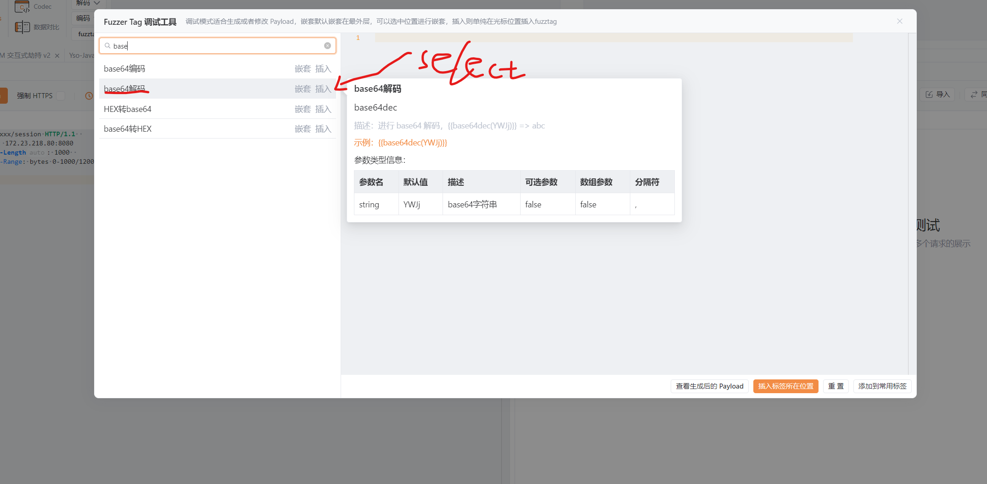Click the YWJj default value cell
The height and width of the screenshot is (484, 987).
tap(421, 204)
